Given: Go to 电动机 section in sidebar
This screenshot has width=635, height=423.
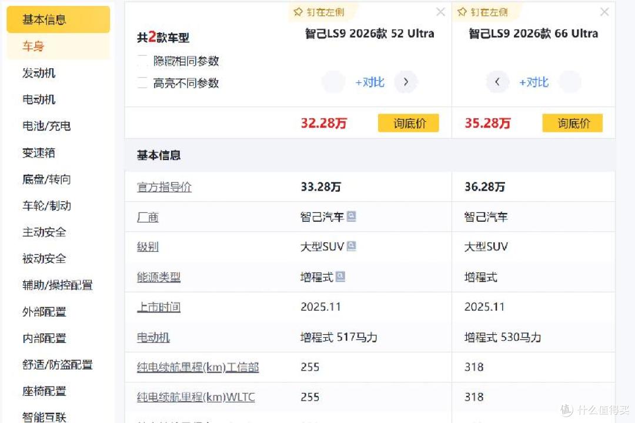Looking at the screenshot, I should pyautogui.click(x=39, y=99).
